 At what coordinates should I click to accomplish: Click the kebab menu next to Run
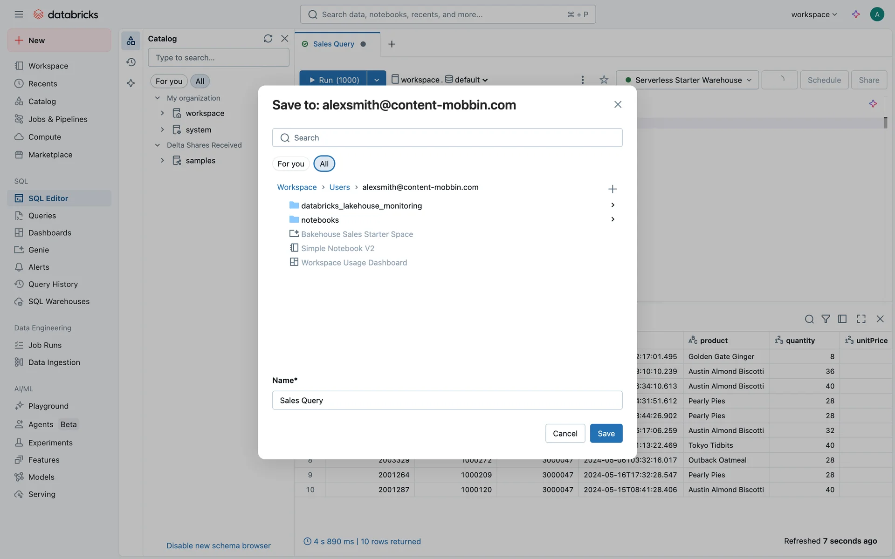click(x=582, y=80)
